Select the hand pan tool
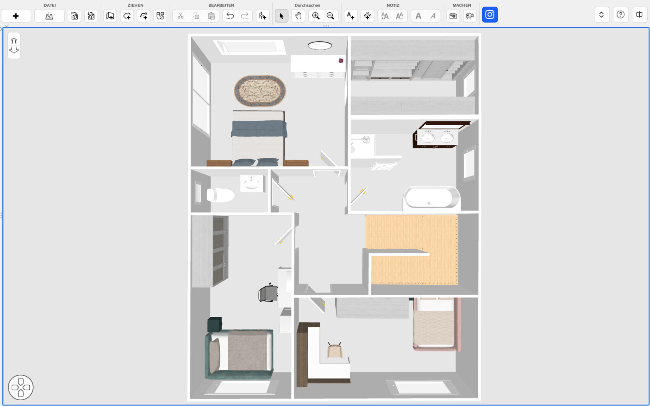Viewport: 650px width, 406px height. [x=298, y=16]
